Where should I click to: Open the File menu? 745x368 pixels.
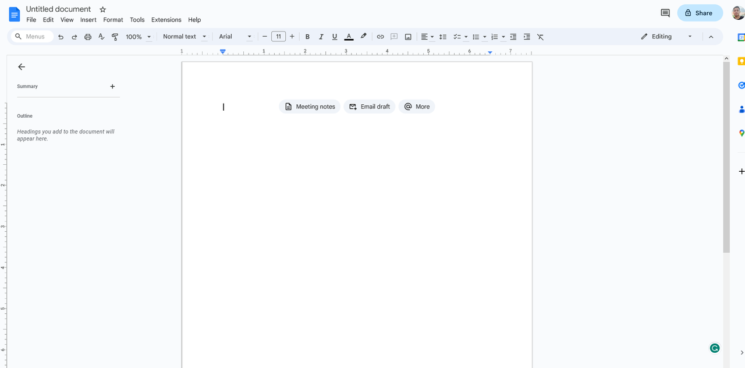pyautogui.click(x=31, y=20)
